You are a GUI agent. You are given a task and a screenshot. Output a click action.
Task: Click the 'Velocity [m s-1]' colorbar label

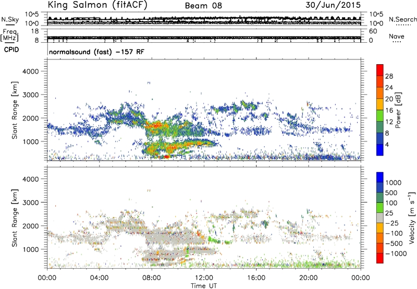(412, 218)
